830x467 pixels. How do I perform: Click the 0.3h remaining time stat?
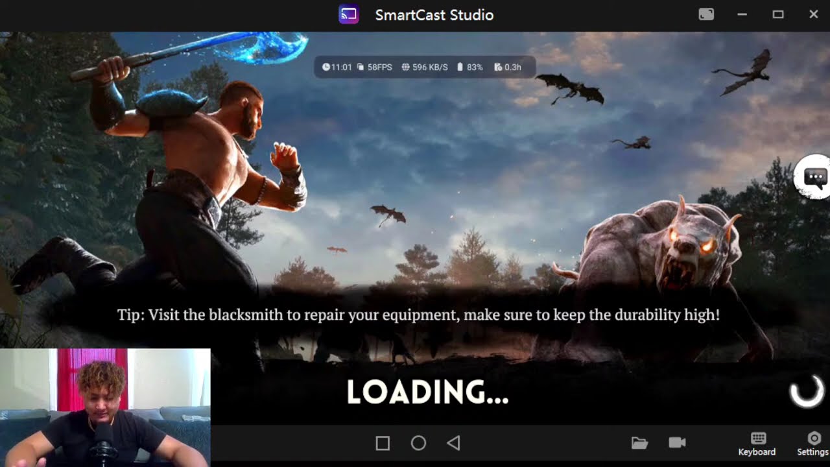coord(508,67)
